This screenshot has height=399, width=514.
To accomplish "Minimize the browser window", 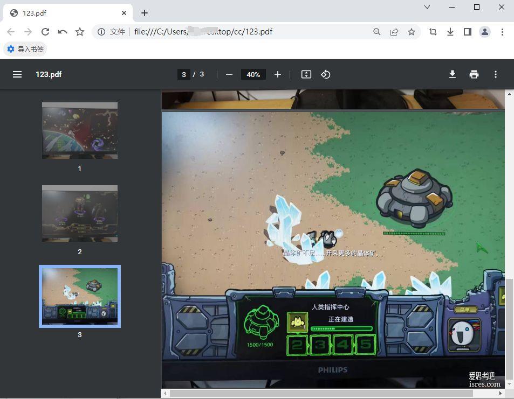I will (x=452, y=7).
